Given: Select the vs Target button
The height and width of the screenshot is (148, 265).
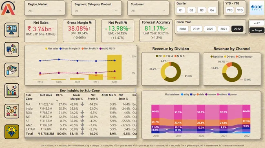Looking at the screenshot, I should (x=256, y=30).
